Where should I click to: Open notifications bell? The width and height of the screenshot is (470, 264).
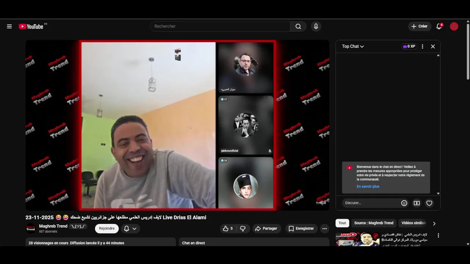coord(439,26)
